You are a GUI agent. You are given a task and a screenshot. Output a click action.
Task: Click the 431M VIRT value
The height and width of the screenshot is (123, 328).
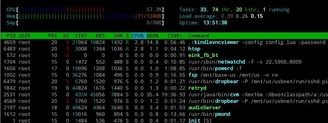point(81,94)
